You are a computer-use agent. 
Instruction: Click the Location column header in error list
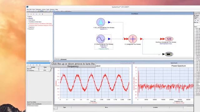(155, 107)
